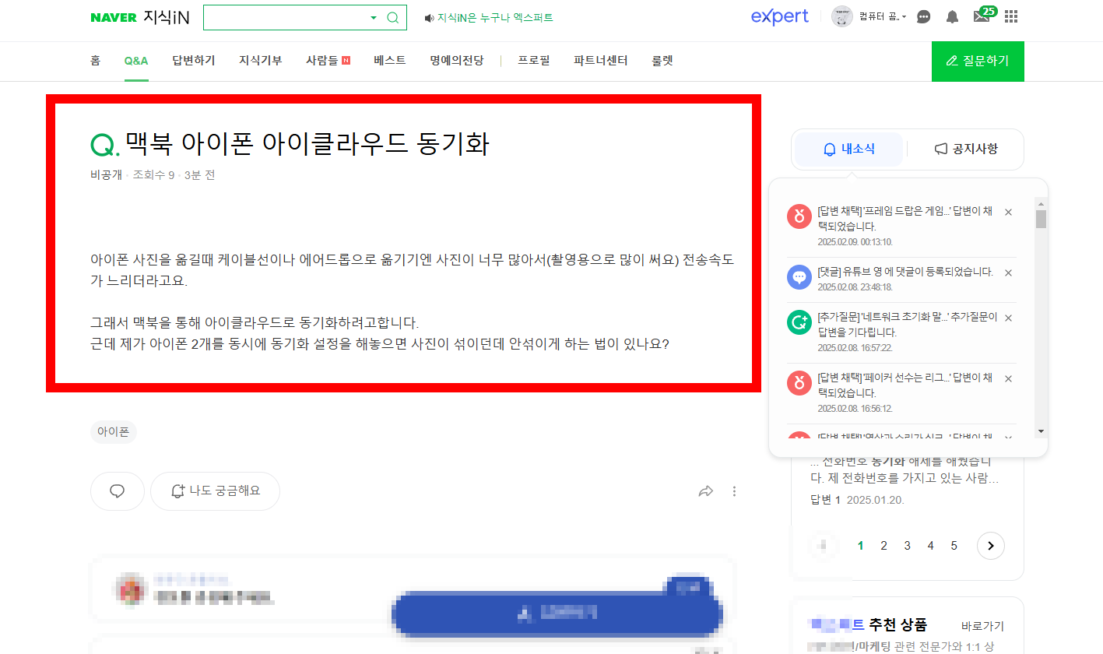
Task: Open the mail icon with badge 25
Action: (984, 15)
